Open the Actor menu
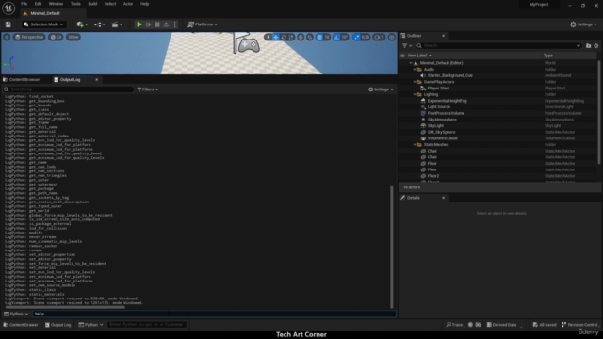This screenshot has width=603, height=339. [x=128, y=4]
